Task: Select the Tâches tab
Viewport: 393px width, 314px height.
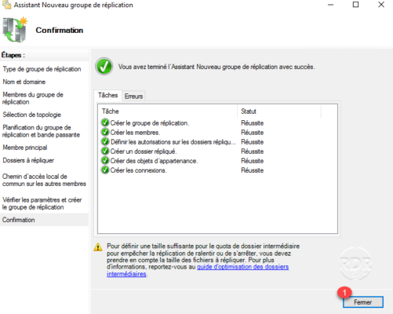Action: [107, 95]
